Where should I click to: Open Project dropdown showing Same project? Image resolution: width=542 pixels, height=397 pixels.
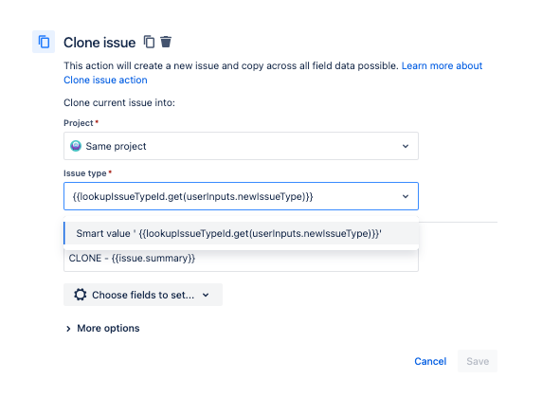241,146
